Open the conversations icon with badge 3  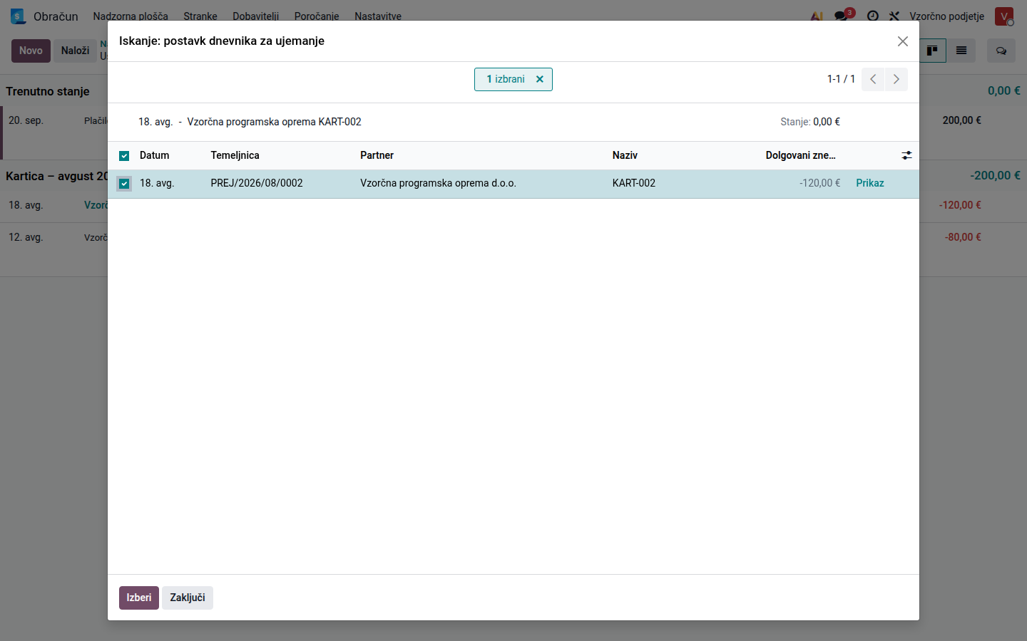843,16
